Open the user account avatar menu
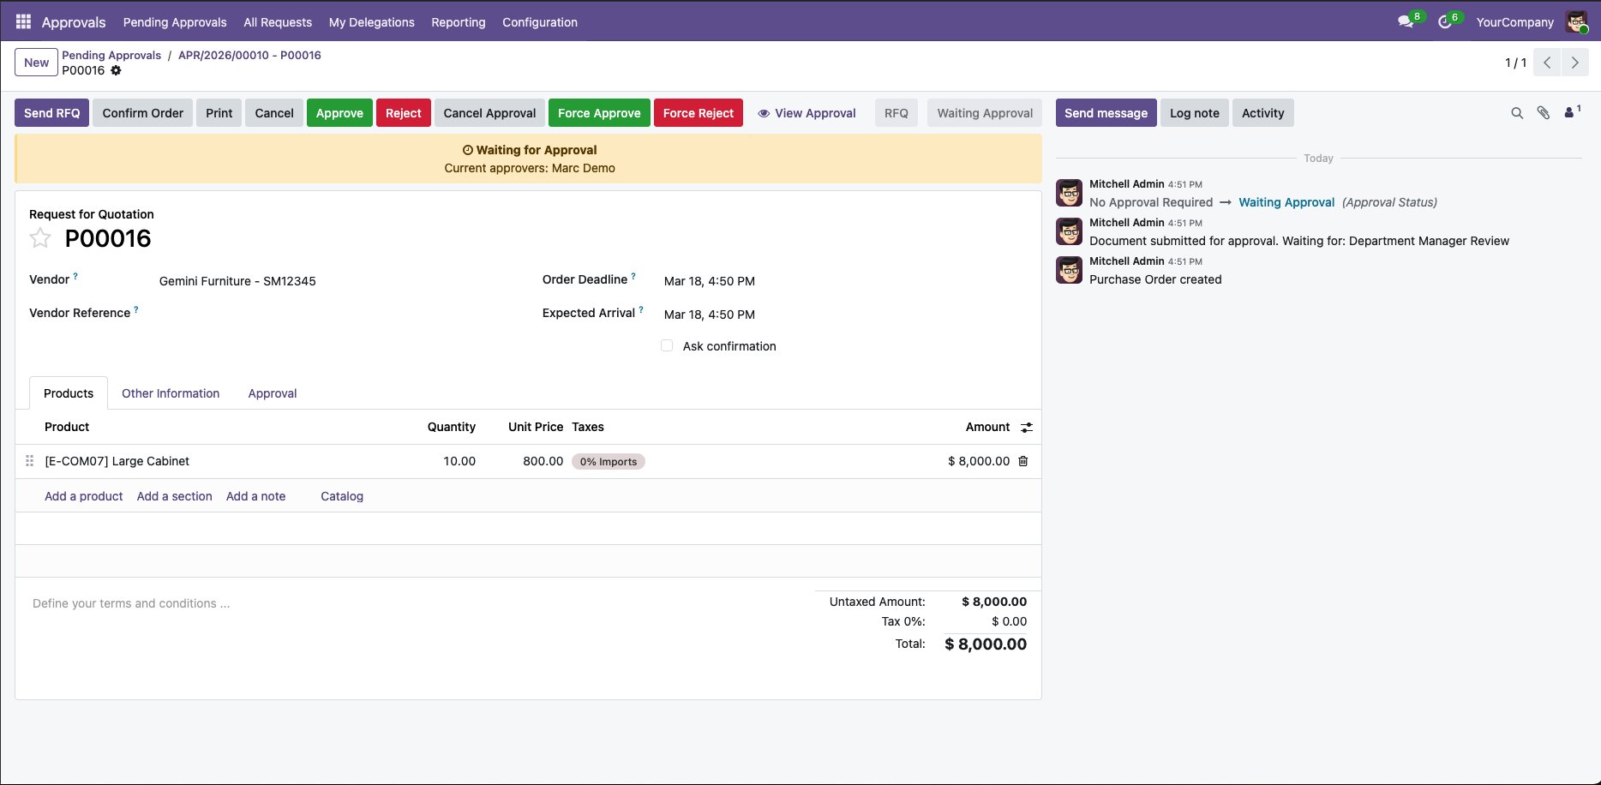 [x=1577, y=21]
